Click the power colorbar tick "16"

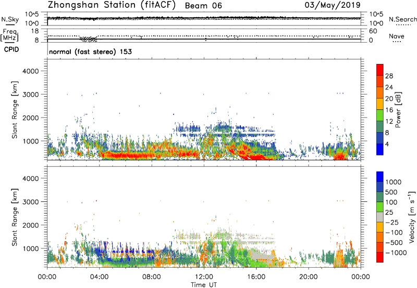tap(389, 110)
